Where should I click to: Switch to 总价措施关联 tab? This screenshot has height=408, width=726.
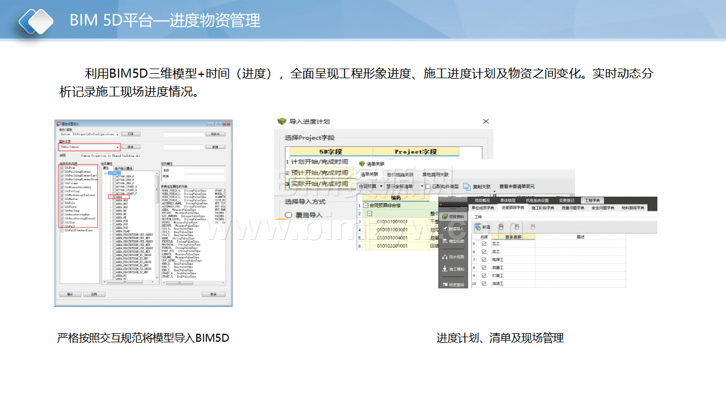[x=400, y=175]
